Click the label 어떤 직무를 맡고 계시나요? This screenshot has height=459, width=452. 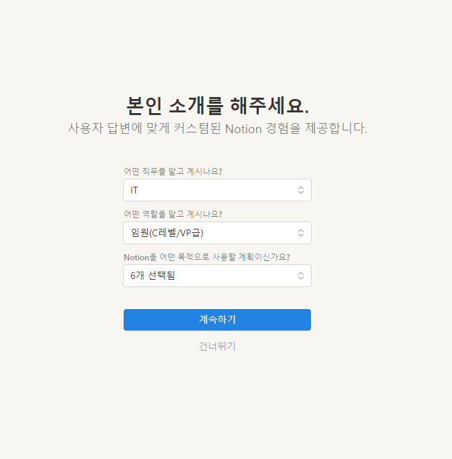173,171
